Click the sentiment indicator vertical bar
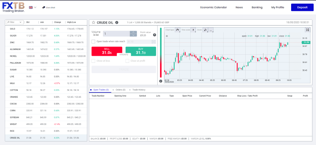 coord(161,53)
